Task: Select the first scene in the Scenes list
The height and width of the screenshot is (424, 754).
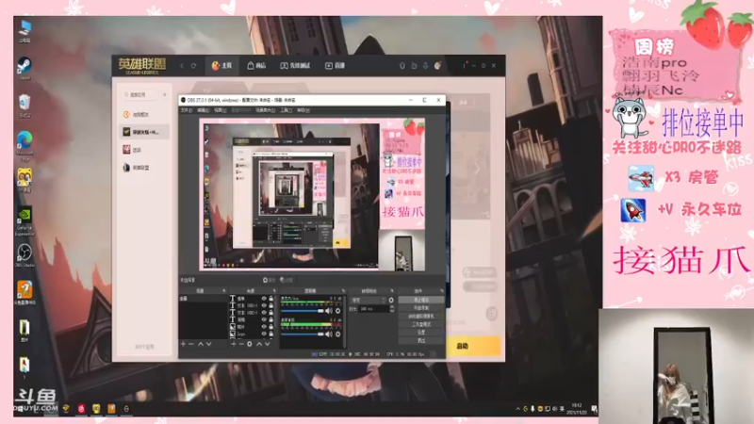Action: click(203, 299)
